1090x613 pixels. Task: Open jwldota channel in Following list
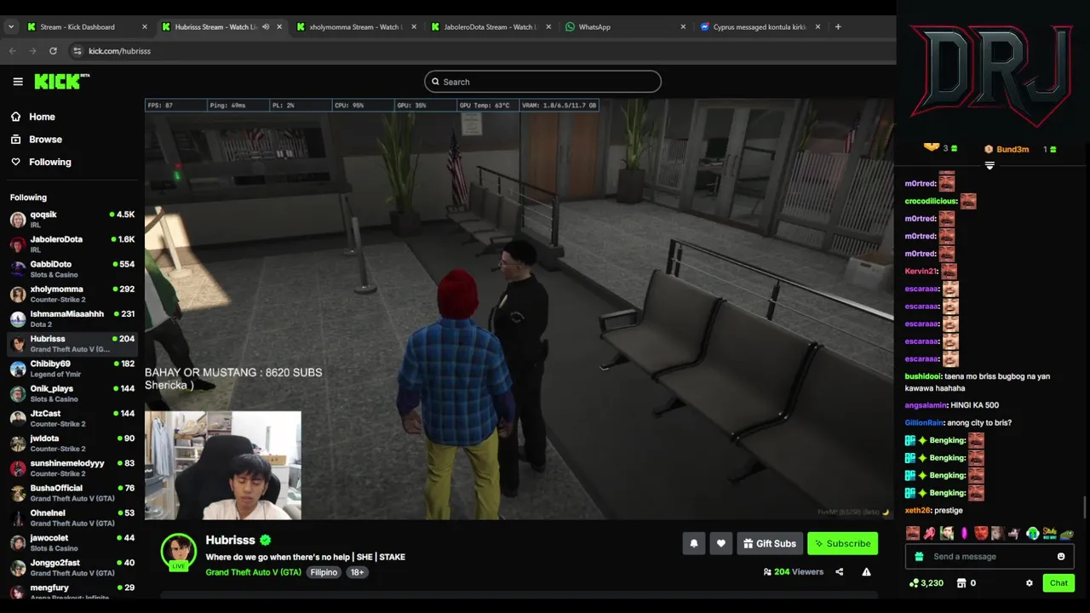[72, 444]
